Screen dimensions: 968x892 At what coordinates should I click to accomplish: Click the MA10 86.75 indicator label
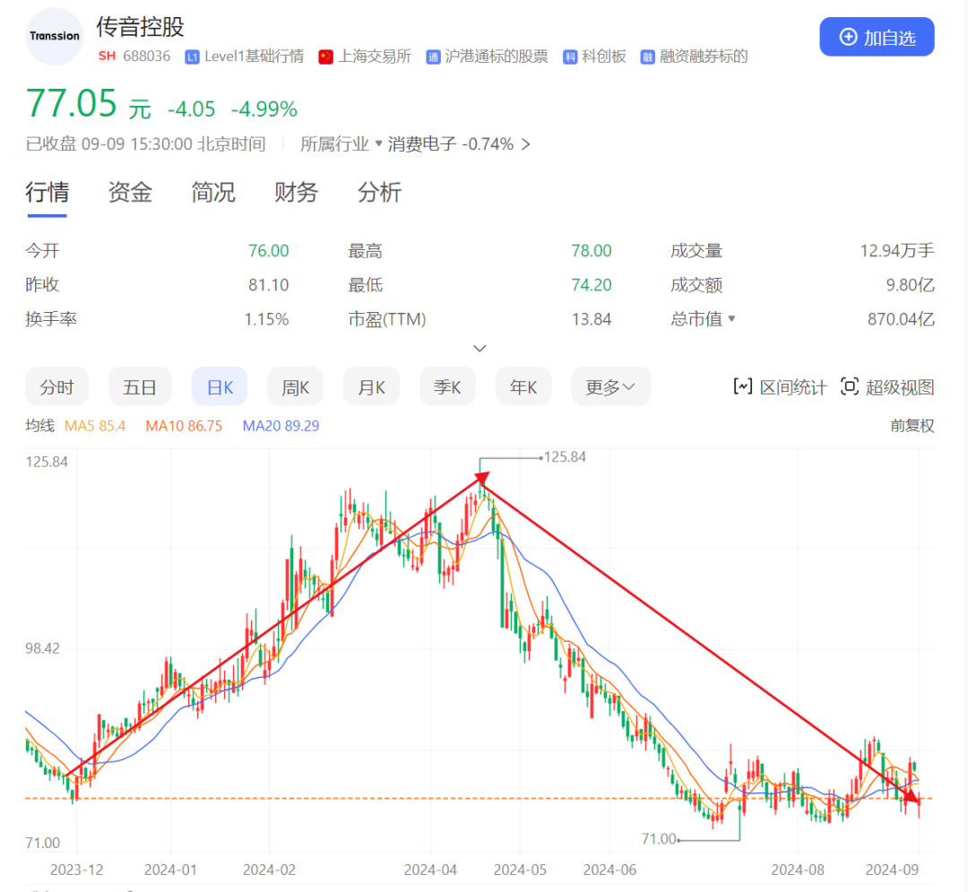coord(184,426)
